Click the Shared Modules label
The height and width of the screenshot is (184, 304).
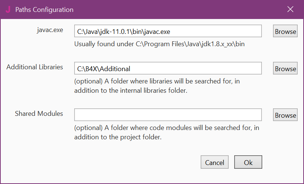tap(39, 113)
